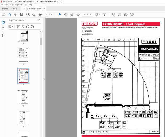
Task: Rotate page clockwise
Action: pos(32,26)
